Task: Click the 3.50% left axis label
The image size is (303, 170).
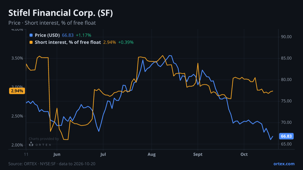Action: point(17,58)
